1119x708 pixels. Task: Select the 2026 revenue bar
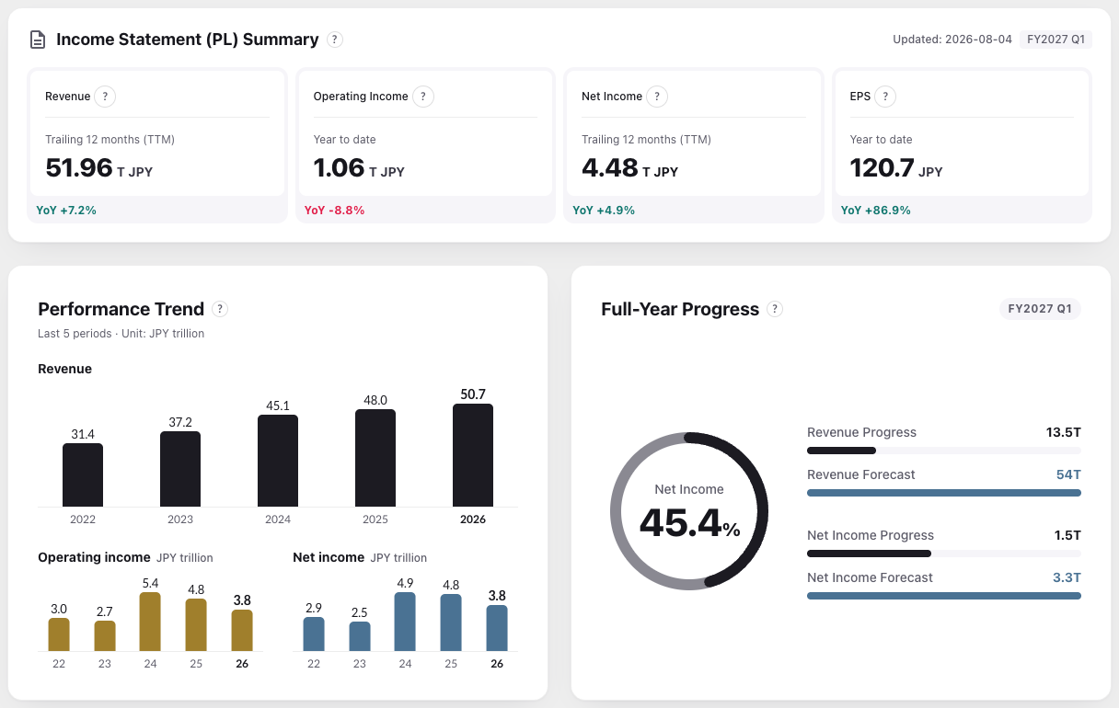(473, 455)
